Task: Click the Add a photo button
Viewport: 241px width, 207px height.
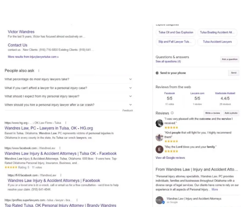Action: pyautogui.click(x=231, y=113)
